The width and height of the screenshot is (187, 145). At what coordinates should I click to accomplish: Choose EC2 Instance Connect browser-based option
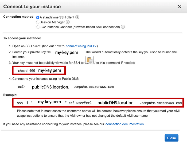(x=38, y=27)
